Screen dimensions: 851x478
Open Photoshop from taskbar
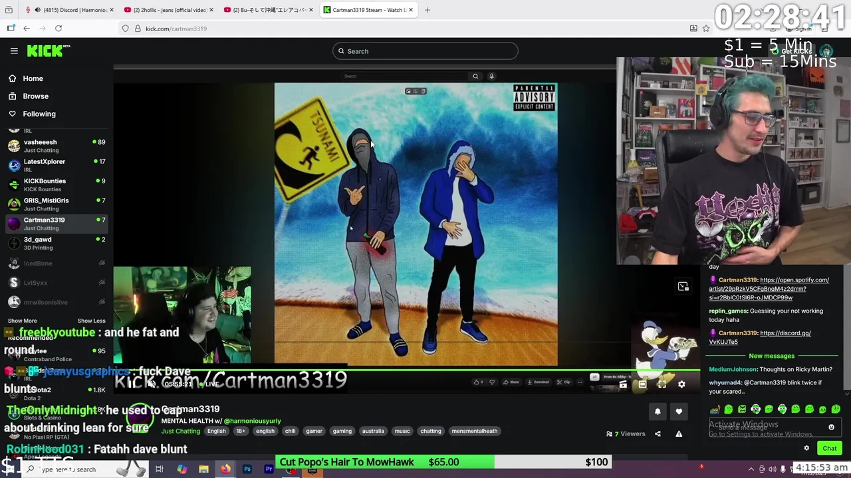(x=247, y=469)
